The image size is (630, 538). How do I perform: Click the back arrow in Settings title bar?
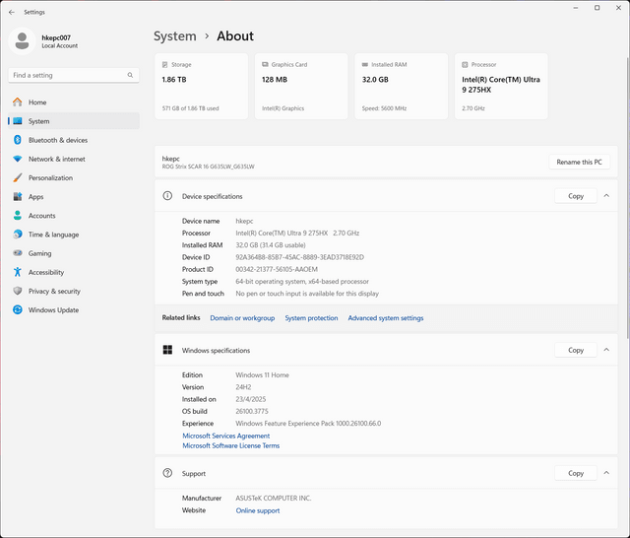(x=12, y=12)
